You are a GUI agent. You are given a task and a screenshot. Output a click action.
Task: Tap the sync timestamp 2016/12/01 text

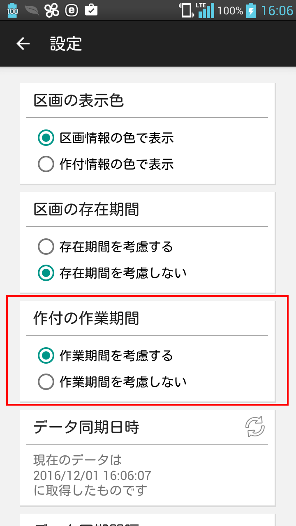pyautogui.click(x=92, y=475)
